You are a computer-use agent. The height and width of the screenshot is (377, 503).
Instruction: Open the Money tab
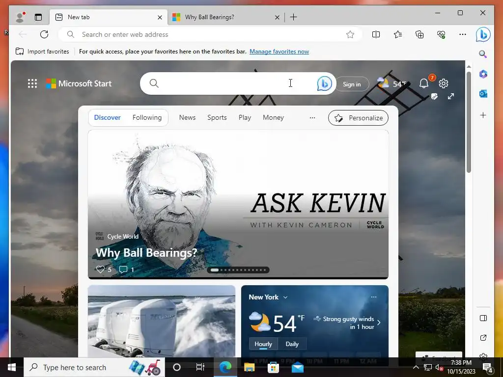tap(273, 118)
